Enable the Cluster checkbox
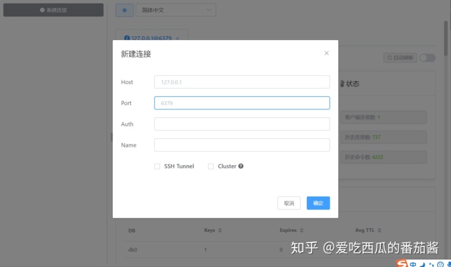This screenshot has height=267, width=451. coord(211,166)
